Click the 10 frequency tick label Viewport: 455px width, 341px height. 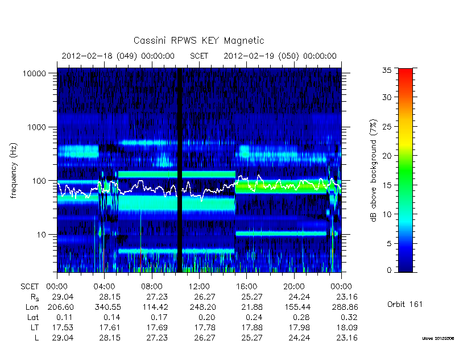[x=42, y=235]
